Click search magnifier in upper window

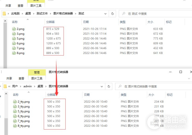(x=124, y=13)
